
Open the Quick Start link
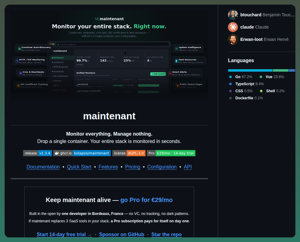point(79,167)
